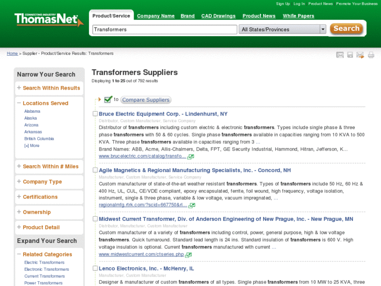Click the Transformers search input field

point(165,29)
